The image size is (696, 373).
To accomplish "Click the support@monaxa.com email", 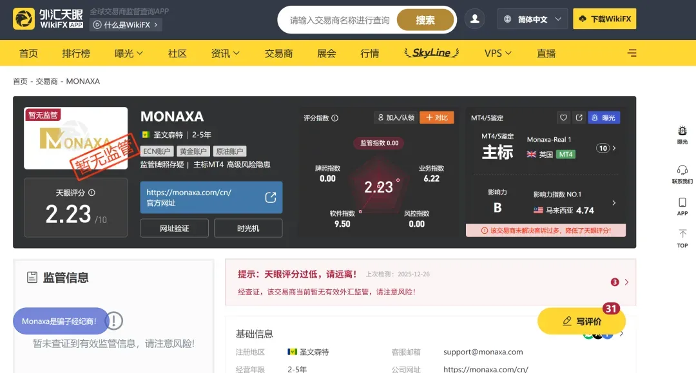I will pyautogui.click(x=483, y=352).
